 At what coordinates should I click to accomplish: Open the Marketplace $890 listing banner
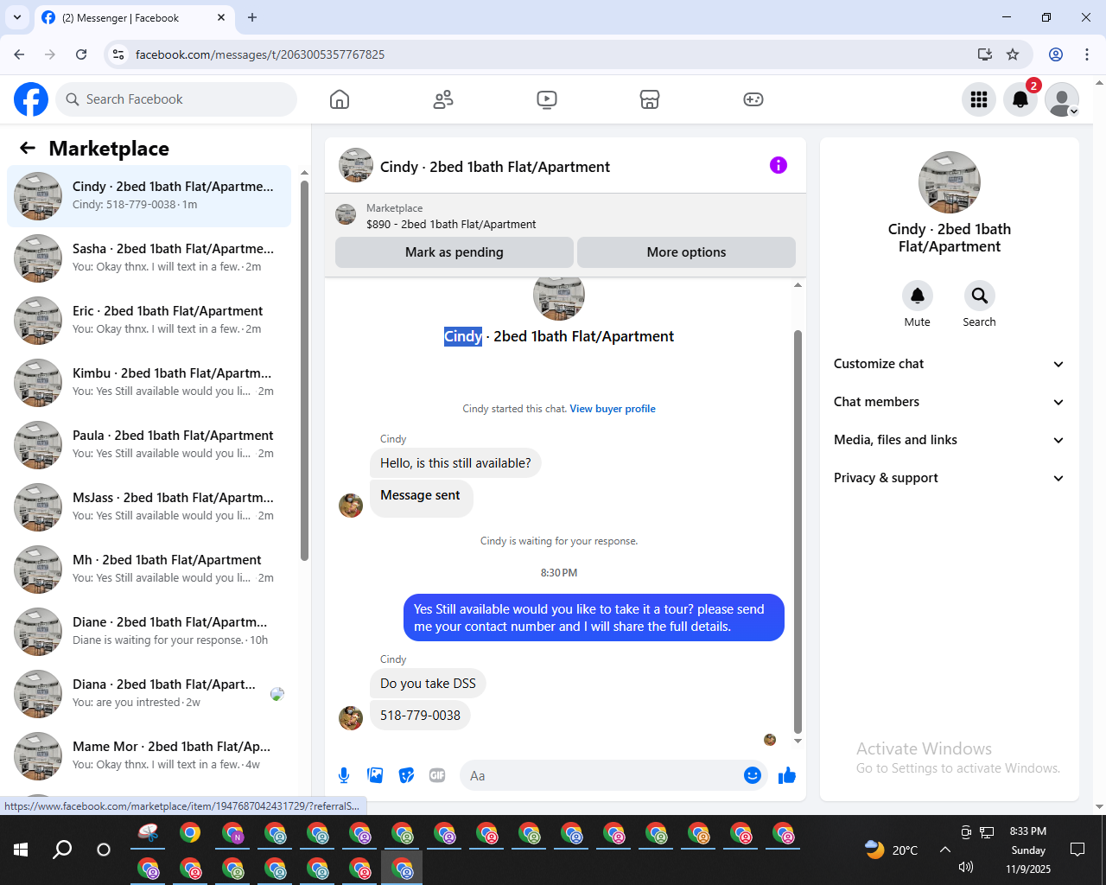565,215
